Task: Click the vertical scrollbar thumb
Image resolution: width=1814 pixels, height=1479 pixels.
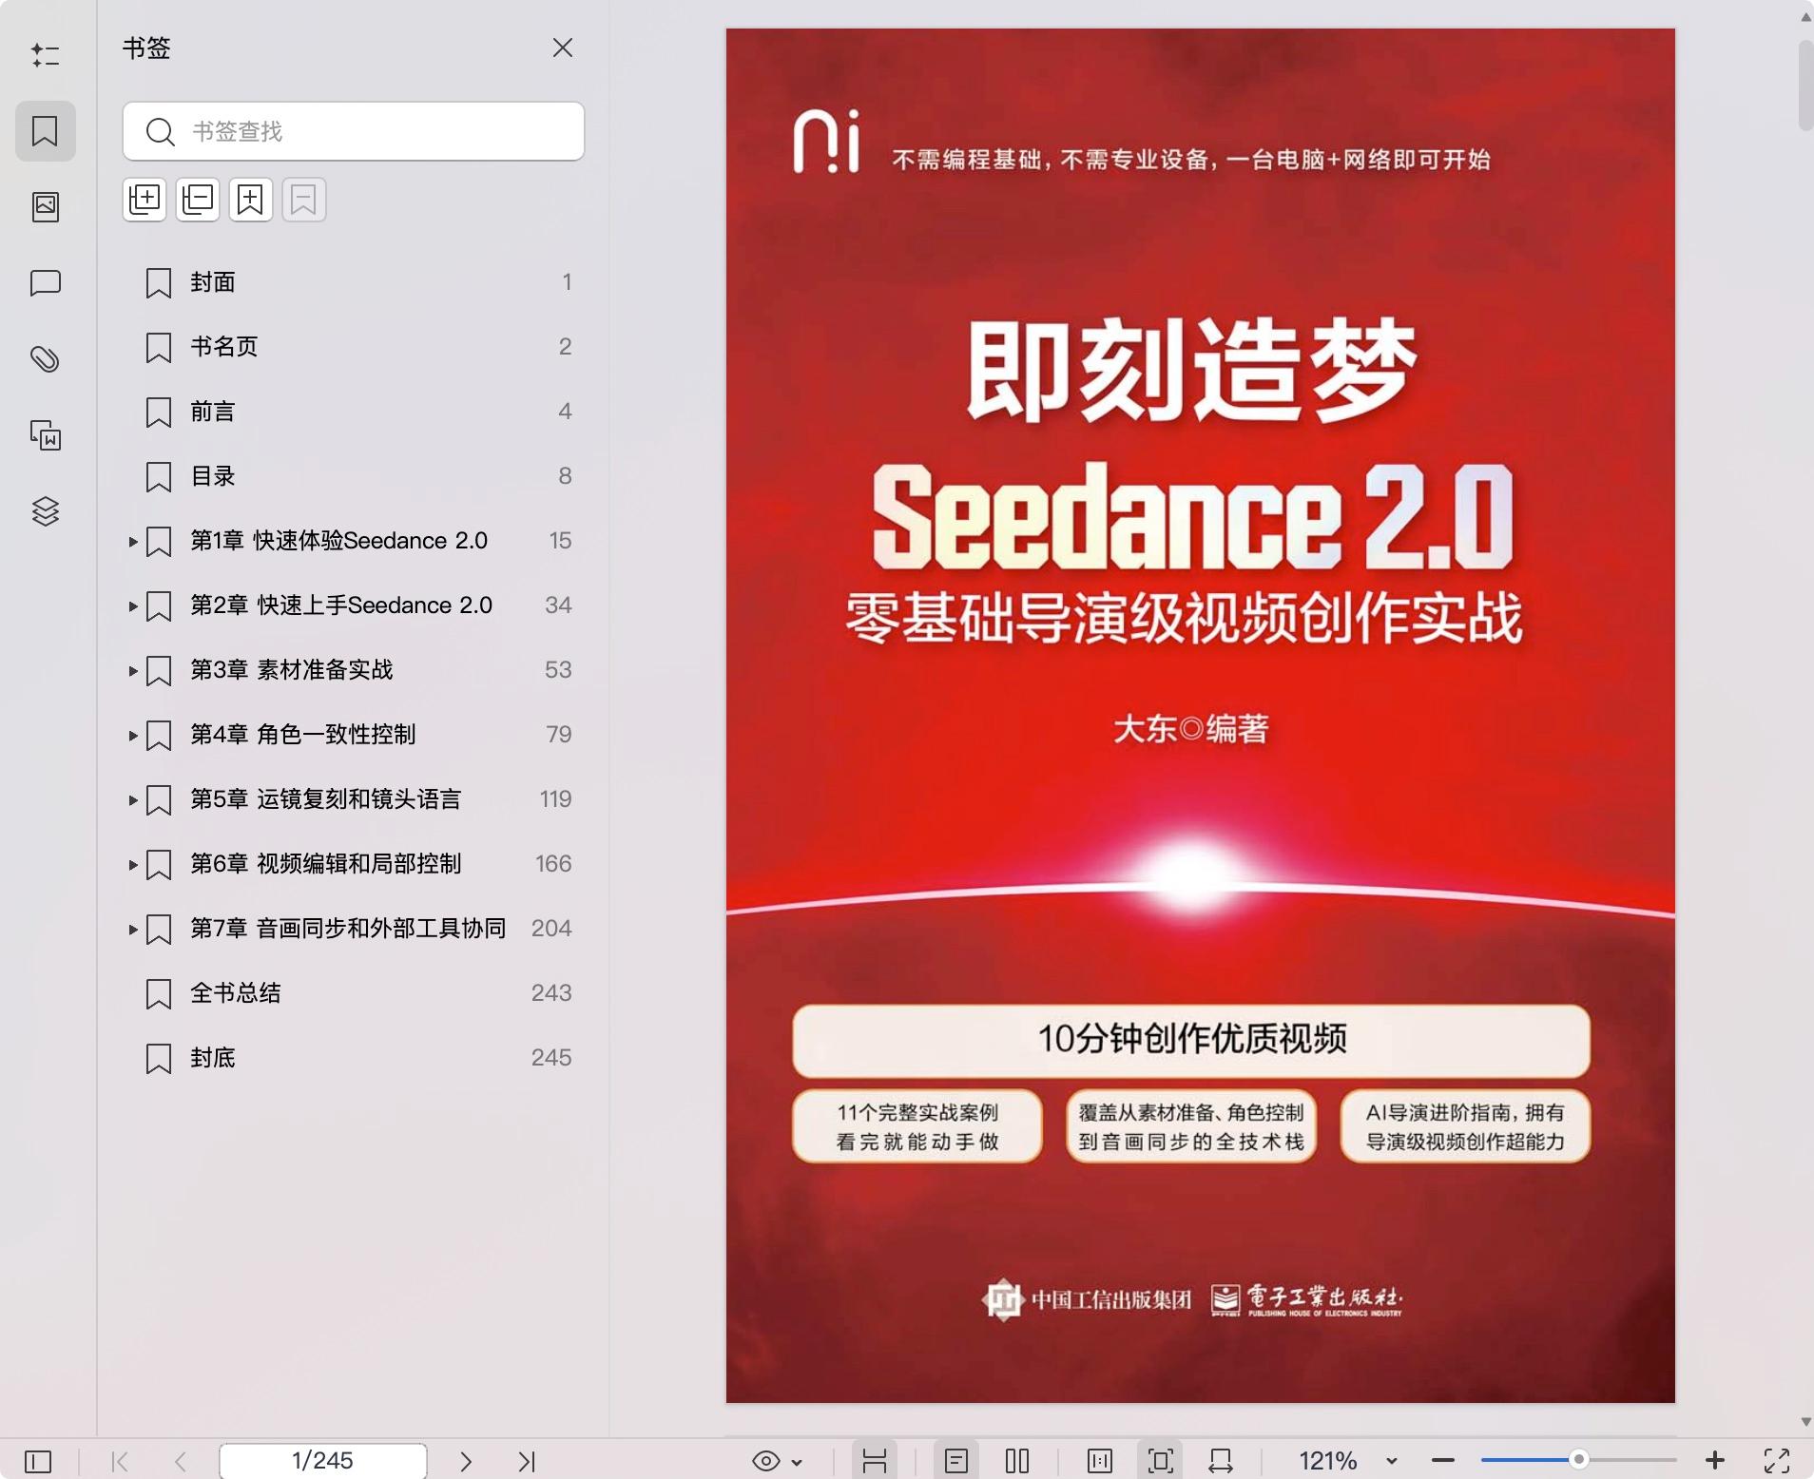Action: (1805, 86)
